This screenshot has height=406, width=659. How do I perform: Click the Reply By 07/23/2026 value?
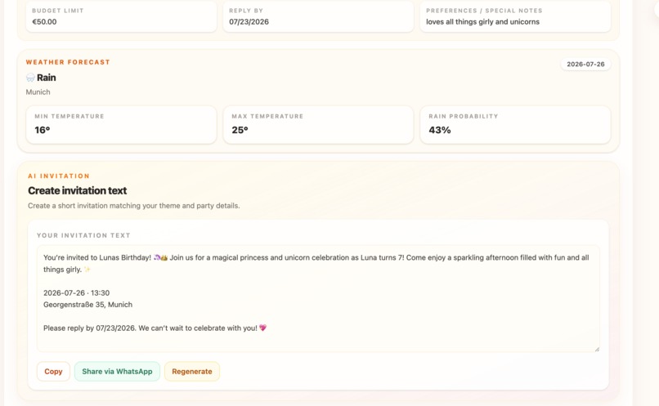point(249,22)
